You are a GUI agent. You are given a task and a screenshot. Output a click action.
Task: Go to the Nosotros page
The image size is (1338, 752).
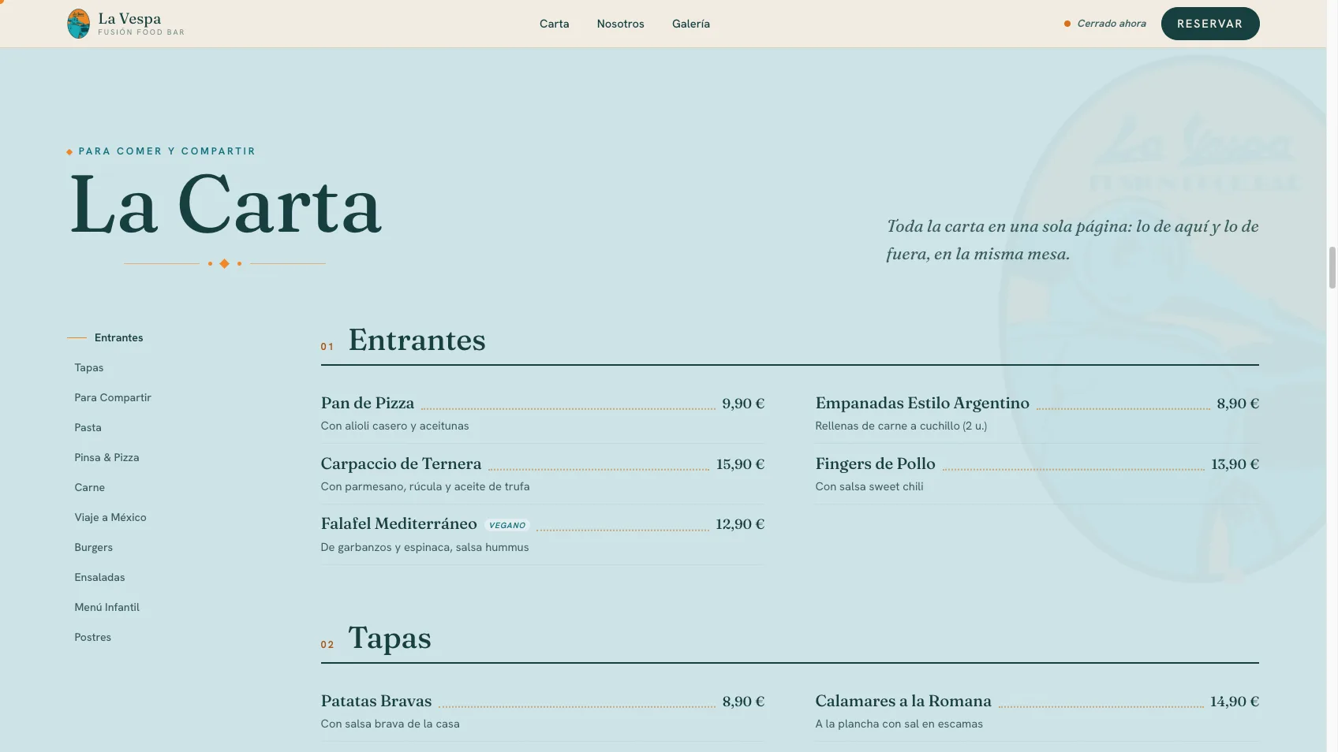[620, 24]
